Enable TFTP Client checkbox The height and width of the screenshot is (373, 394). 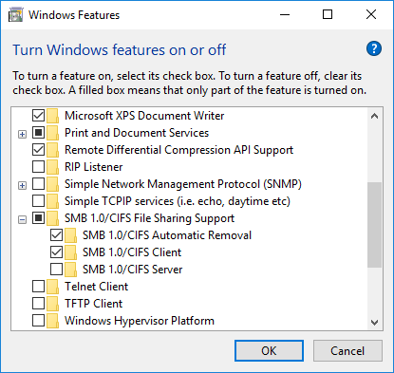click(38, 304)
